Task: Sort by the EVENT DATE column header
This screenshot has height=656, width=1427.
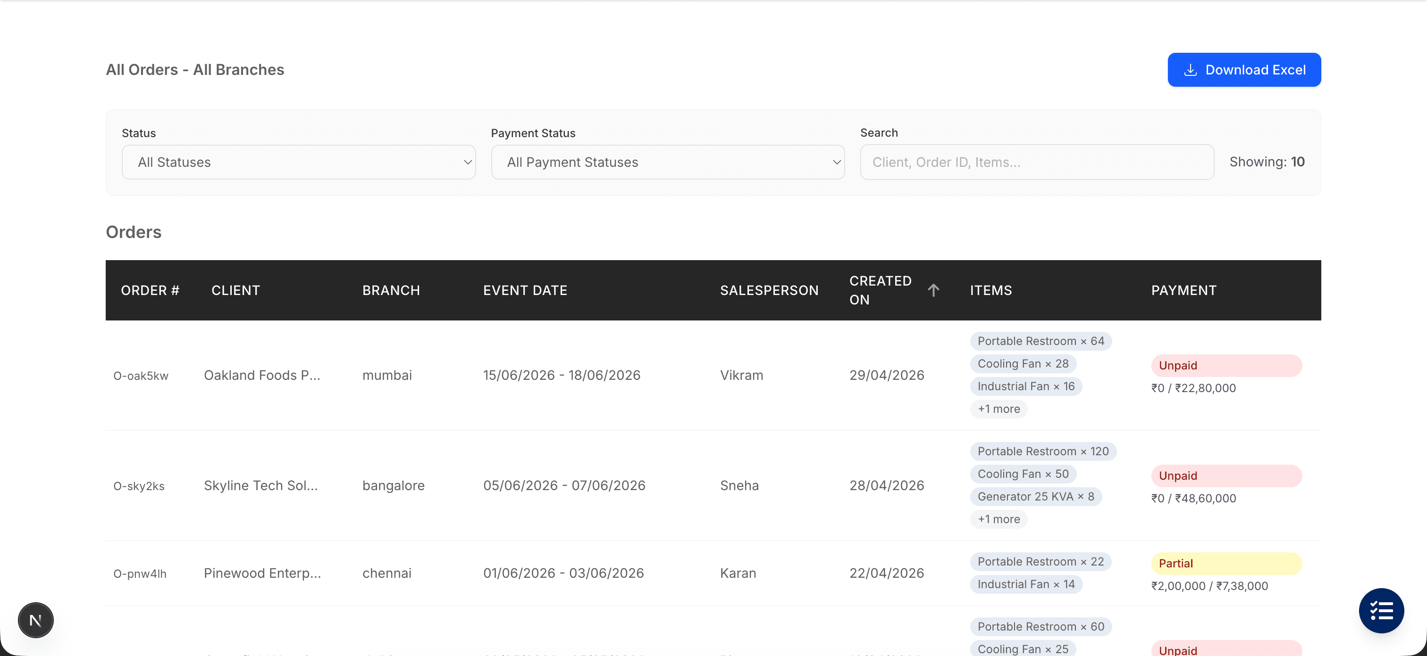Action: tap(525, 290)
